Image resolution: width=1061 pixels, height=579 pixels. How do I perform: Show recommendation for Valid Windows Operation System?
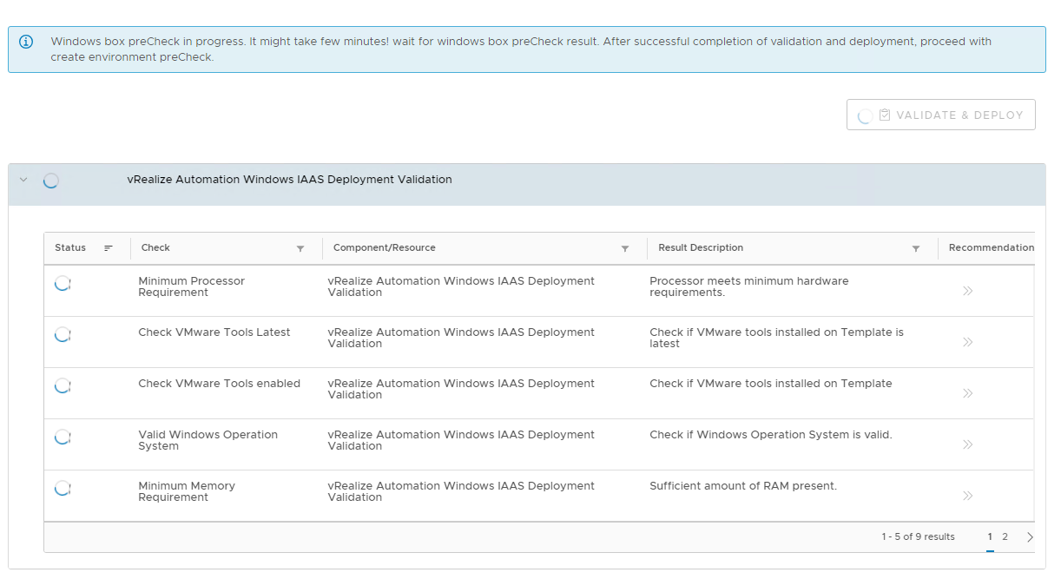click(967, 444)
